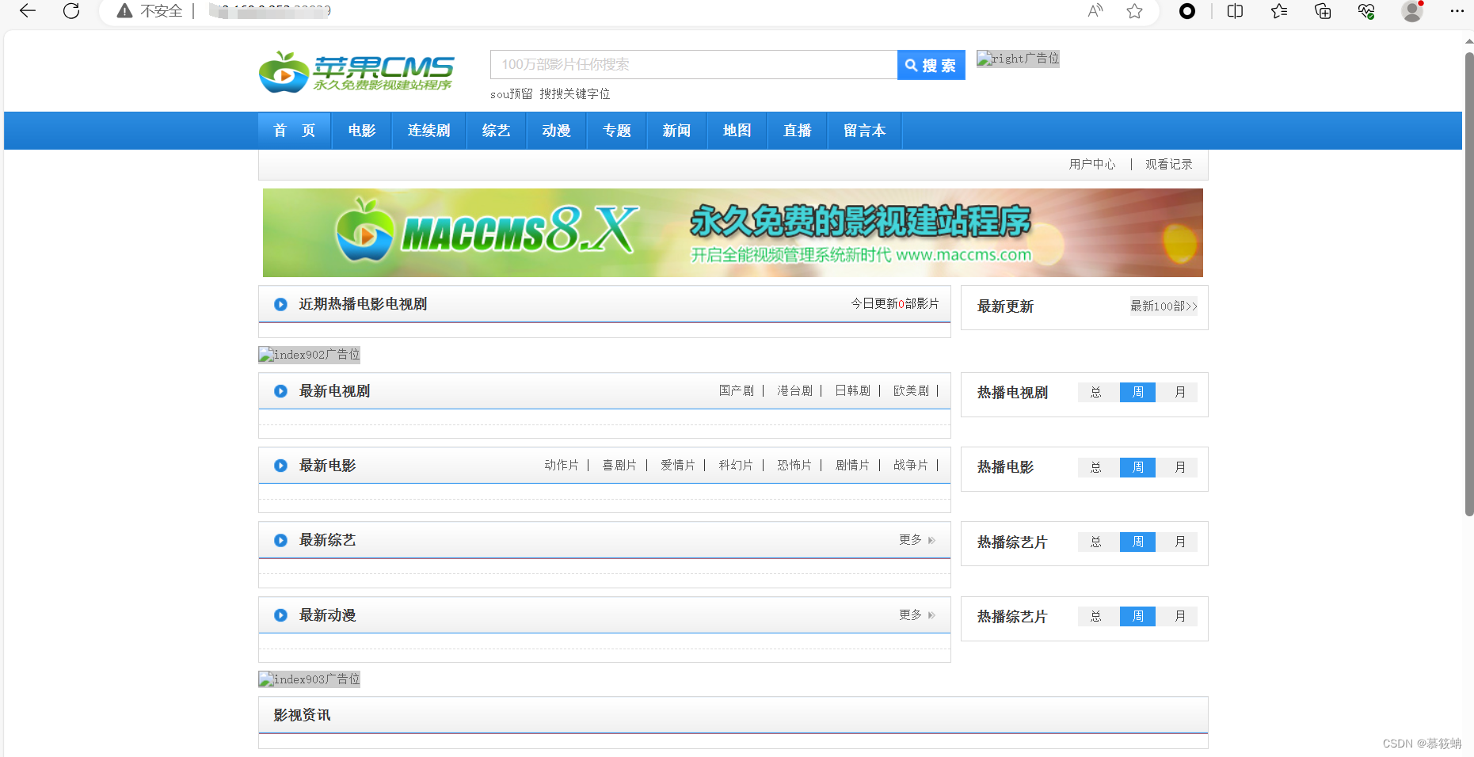The height and width of the screenshot is (757, 1474).
Task: Click the blue 搜索 button
Action: [x=931, y=65]
